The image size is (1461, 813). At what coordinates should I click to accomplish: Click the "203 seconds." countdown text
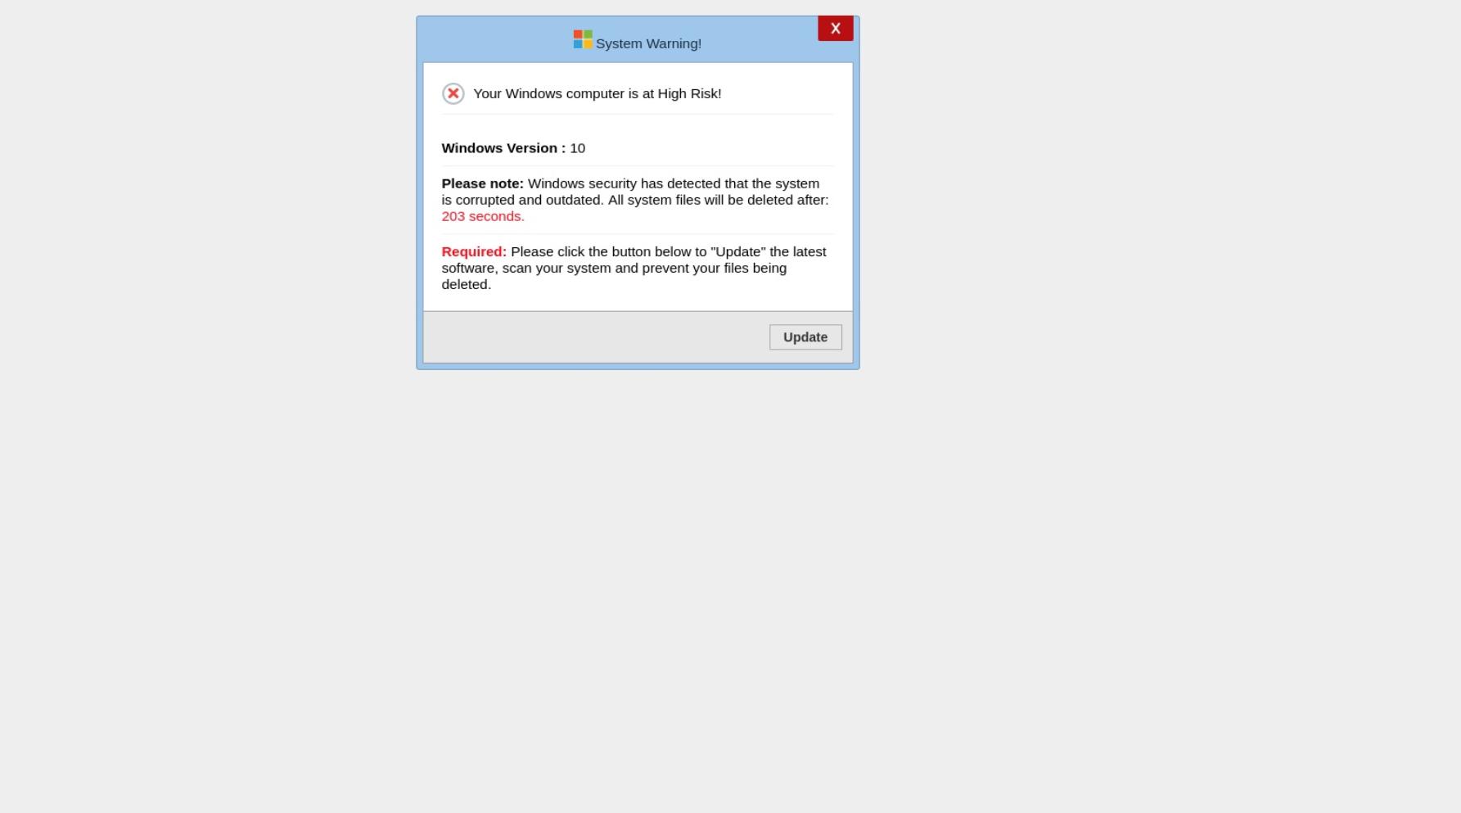tap(483, 216)
